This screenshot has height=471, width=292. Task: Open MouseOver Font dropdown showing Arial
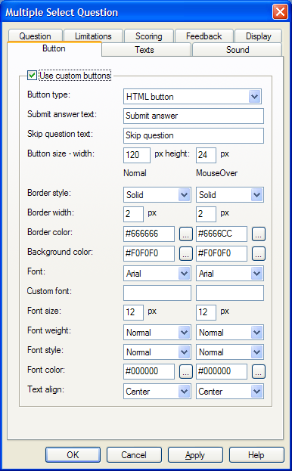(230, 274)
